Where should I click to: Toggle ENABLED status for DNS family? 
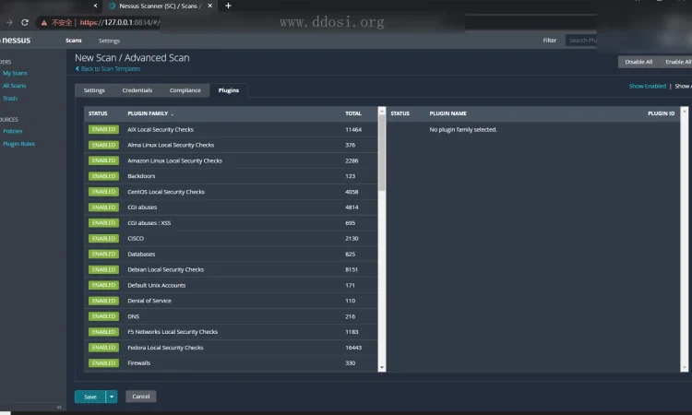(103, 316)
